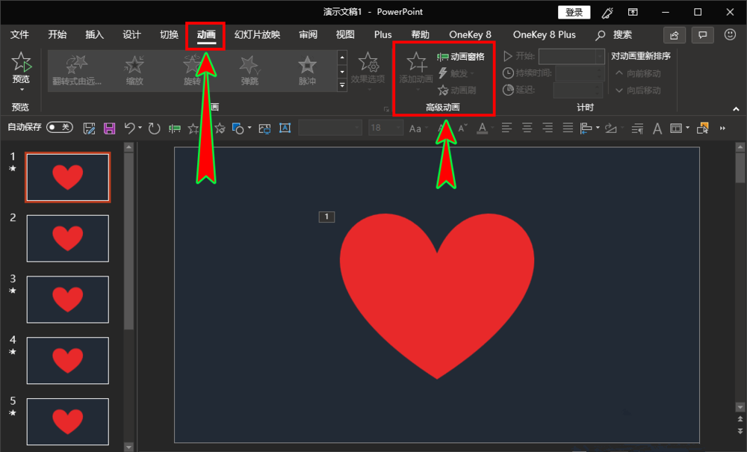Click the picture insert icon in quick toolbar
Screen dimensions: 747x452
(x=264, y=128)
